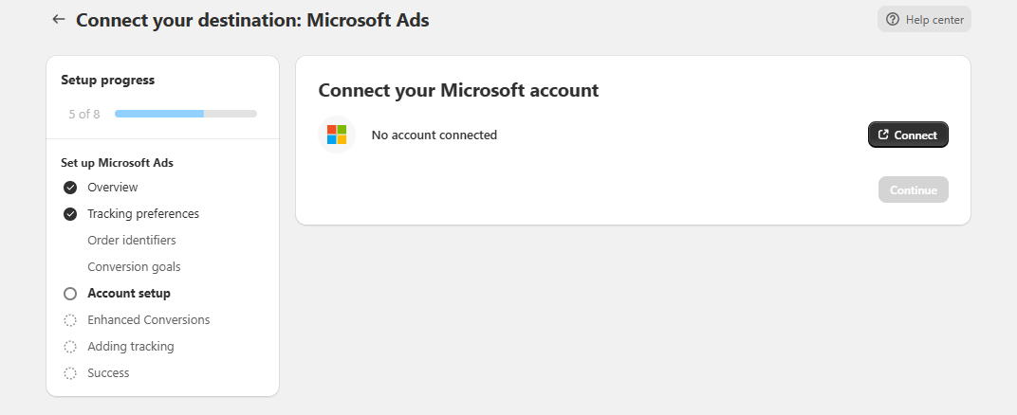Click the setup progress bar
Screen dimensions: 1017x415
tap(186, 114)
